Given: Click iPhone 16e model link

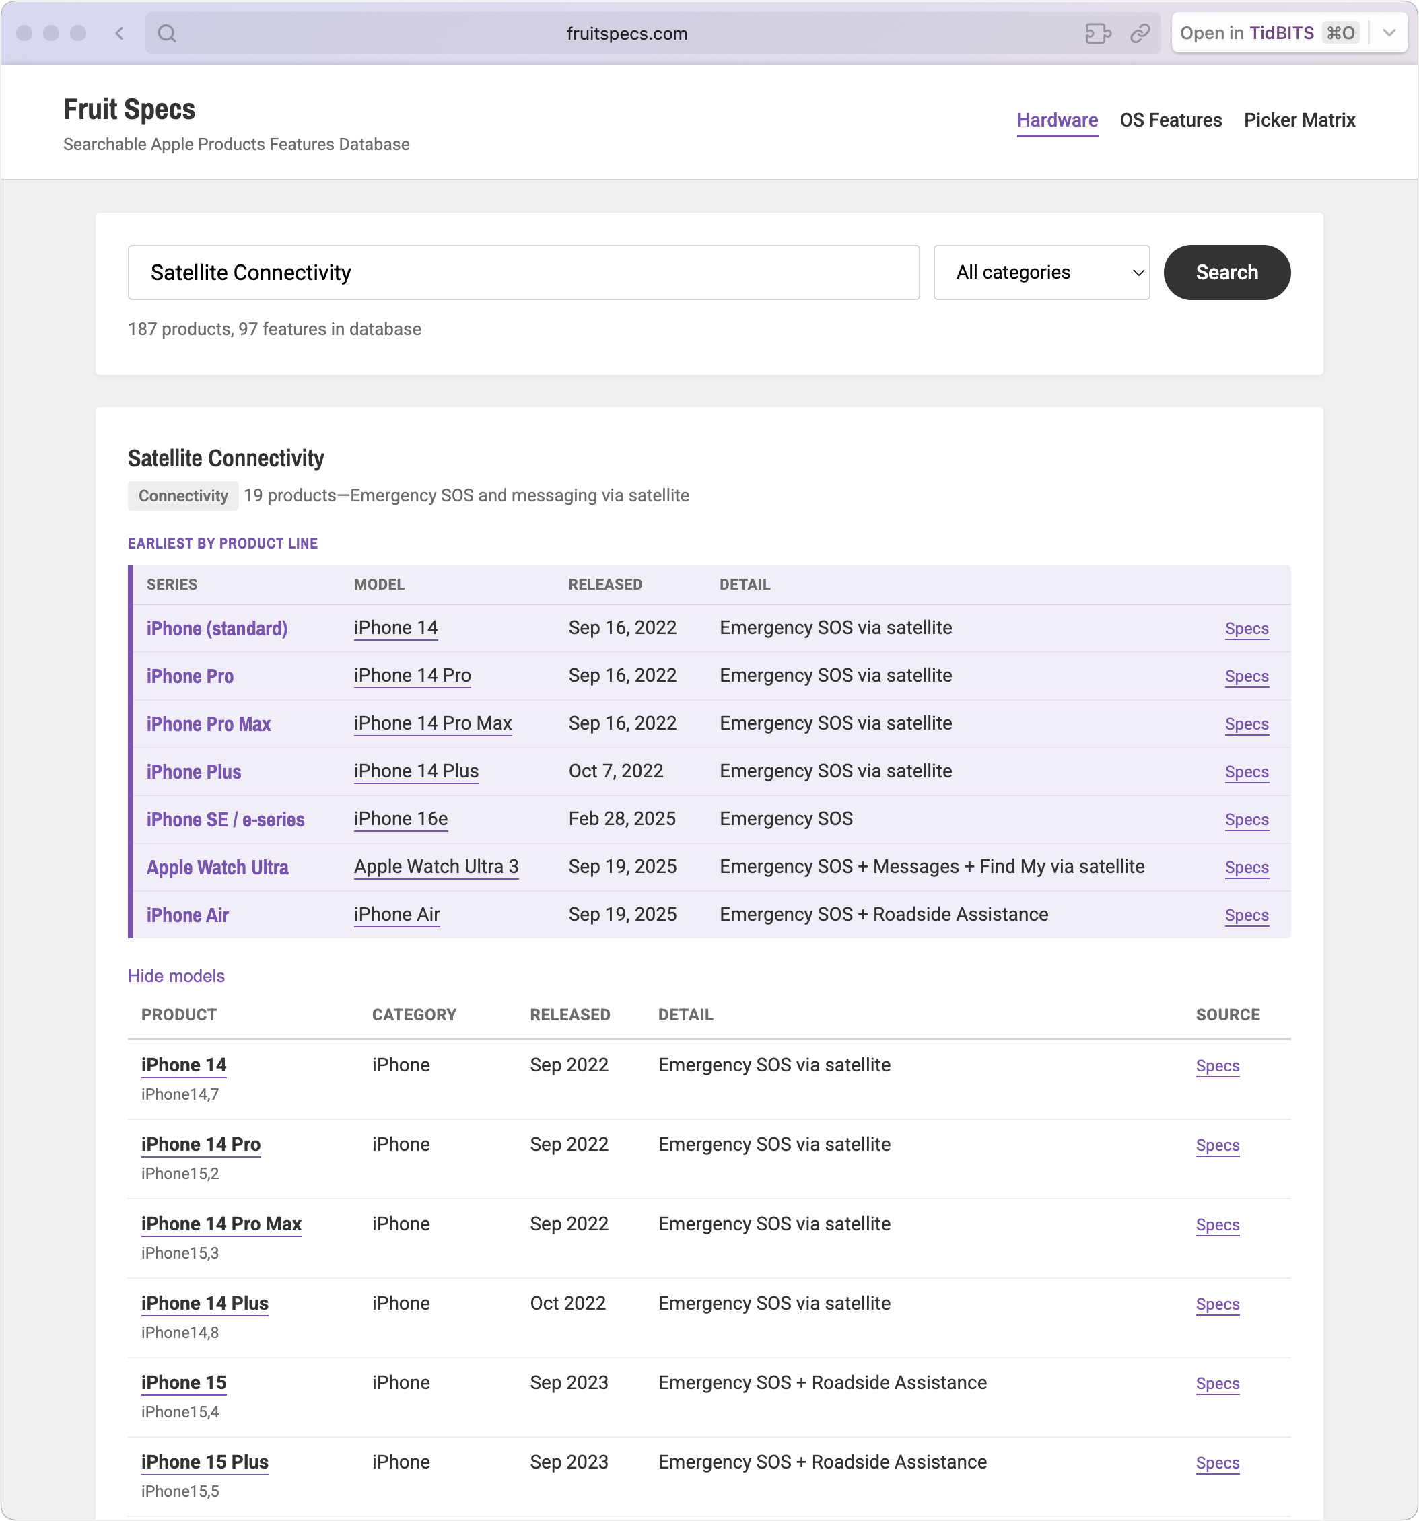Looking at the screenshot, I should coord(401,818).
